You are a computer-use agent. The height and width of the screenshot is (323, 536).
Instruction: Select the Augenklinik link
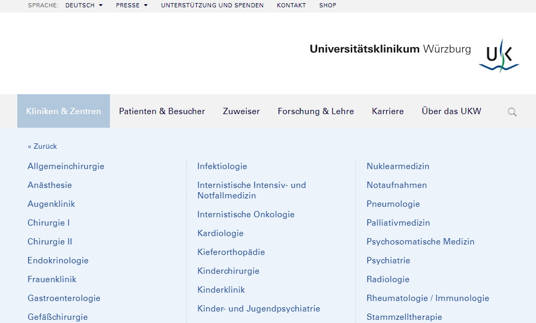(x=51, y=204)
